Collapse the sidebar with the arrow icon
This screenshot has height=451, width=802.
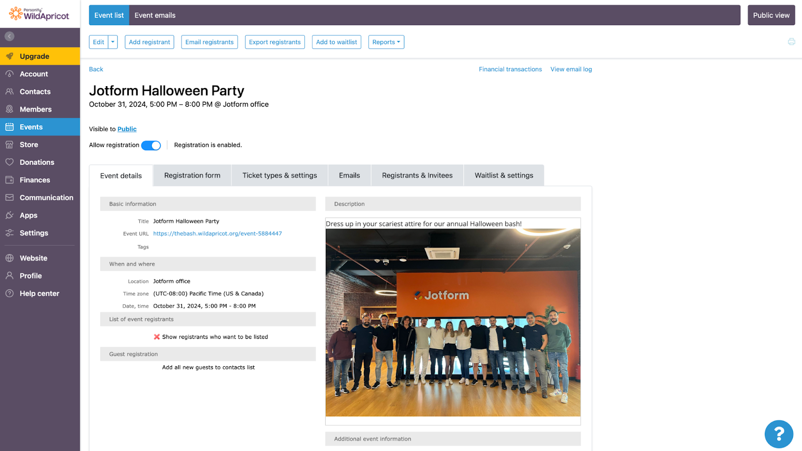pyautogui.click(x=10, y=37)
